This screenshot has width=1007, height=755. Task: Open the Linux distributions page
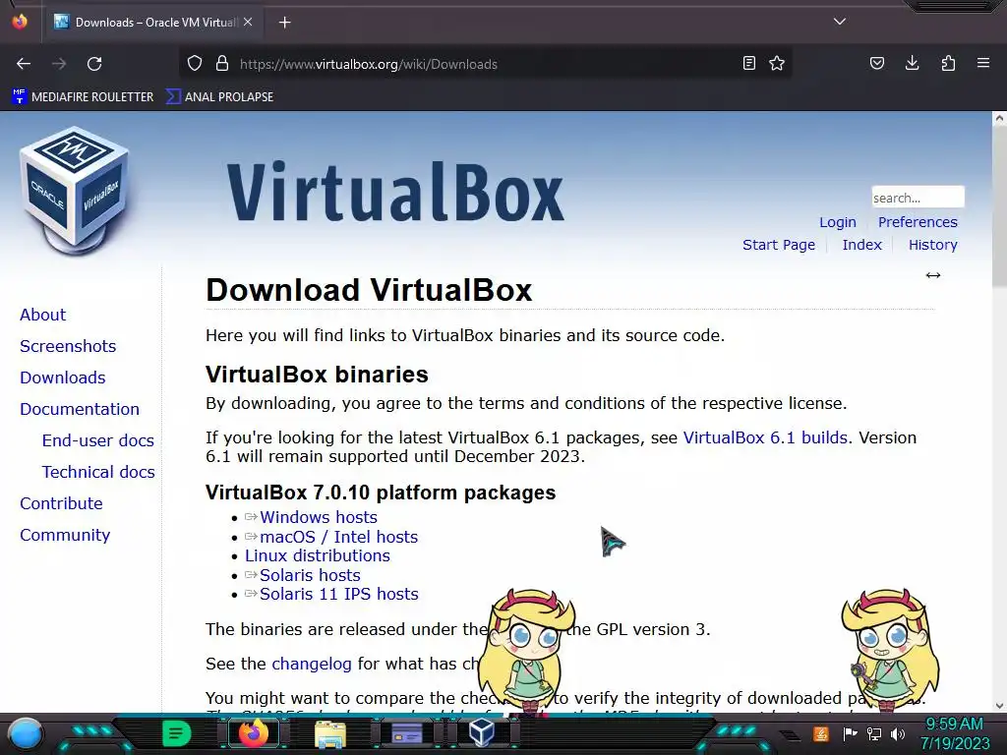(x=318, y=556)
